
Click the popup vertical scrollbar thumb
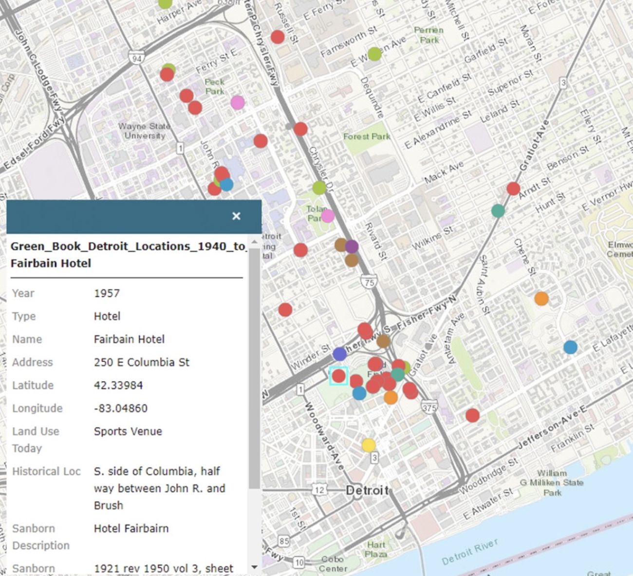pos(254,368)
